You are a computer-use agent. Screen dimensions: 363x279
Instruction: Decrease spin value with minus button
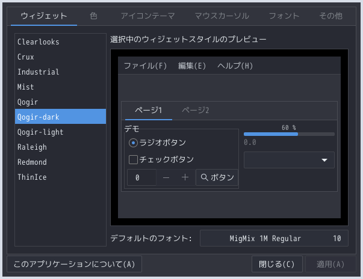pos(166,177)
